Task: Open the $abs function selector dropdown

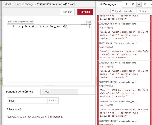Action: 27,100
